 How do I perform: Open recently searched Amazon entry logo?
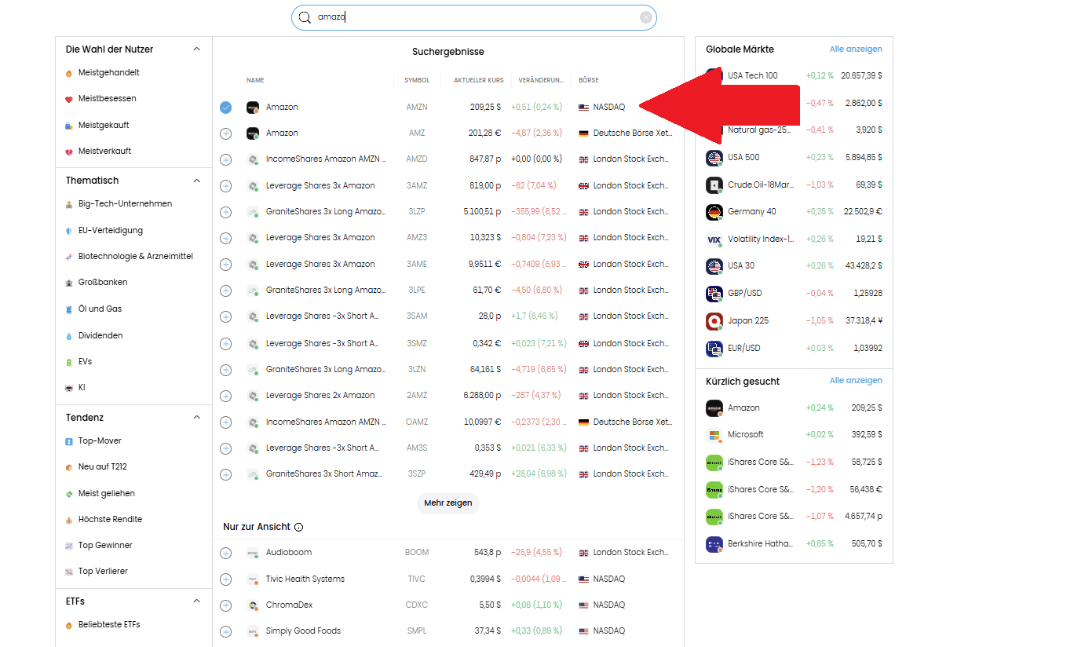tap(714, 408)
